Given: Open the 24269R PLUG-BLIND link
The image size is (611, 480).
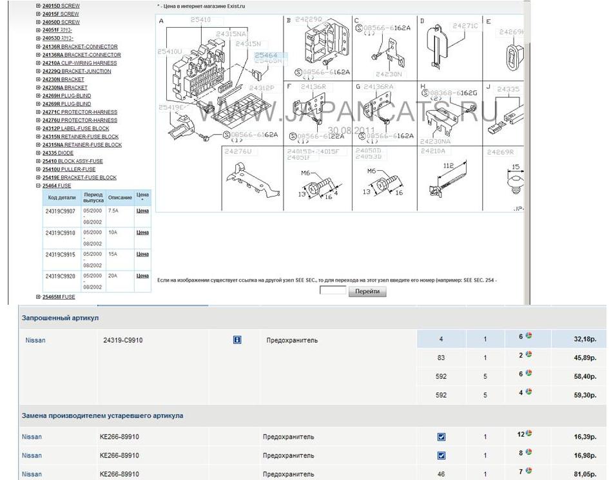Looking at the screenshot, I should [66, 104].
